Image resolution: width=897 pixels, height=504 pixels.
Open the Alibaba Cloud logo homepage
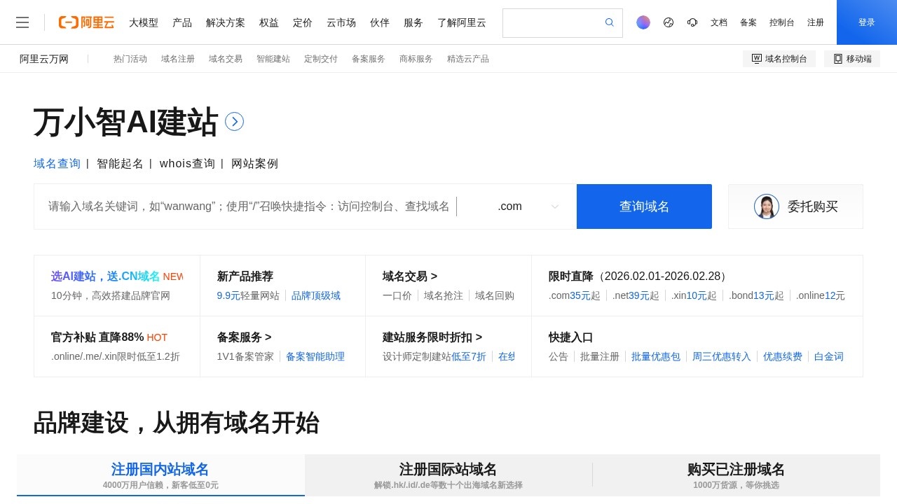[85, 22]
